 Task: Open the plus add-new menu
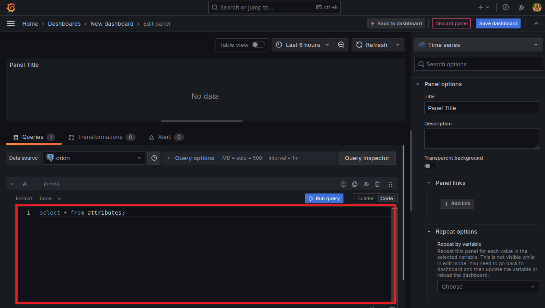[484, 7]
